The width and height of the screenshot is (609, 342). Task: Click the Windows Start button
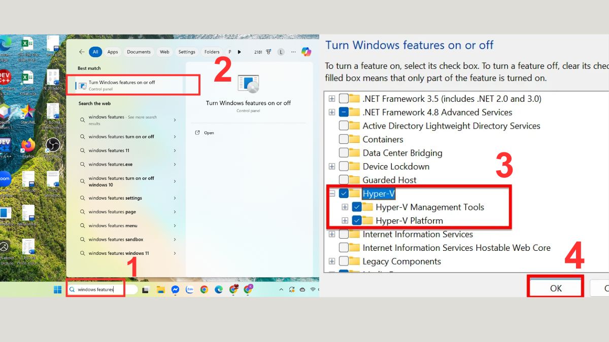coord(58,289)
